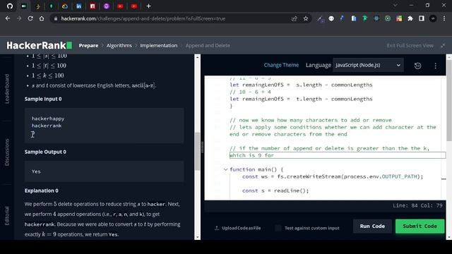View site information lock icon

point(56,18)
